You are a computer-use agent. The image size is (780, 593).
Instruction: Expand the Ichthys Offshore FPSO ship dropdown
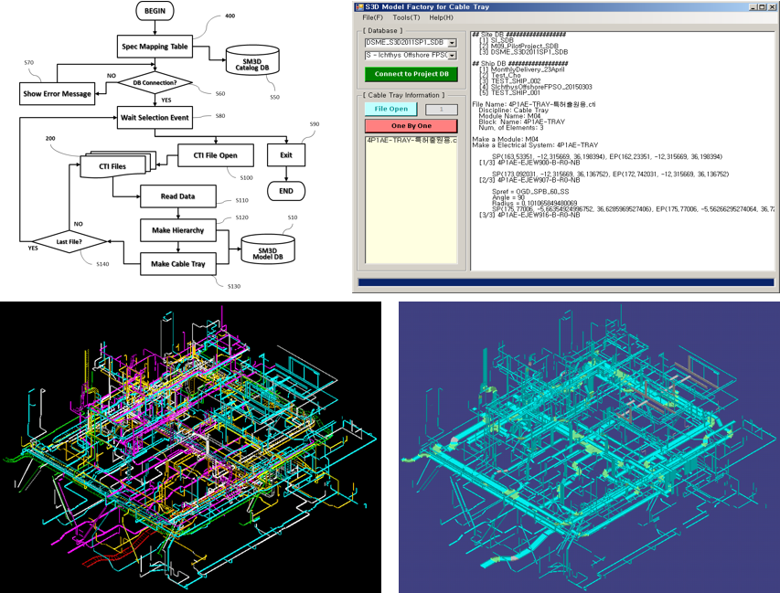point(452,56)
